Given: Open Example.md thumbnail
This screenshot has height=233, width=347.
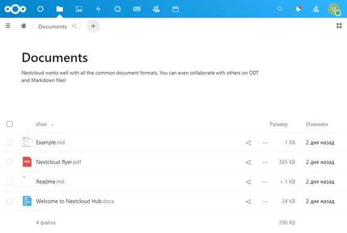Looking at the screenshot, I should tap(27, 142).
